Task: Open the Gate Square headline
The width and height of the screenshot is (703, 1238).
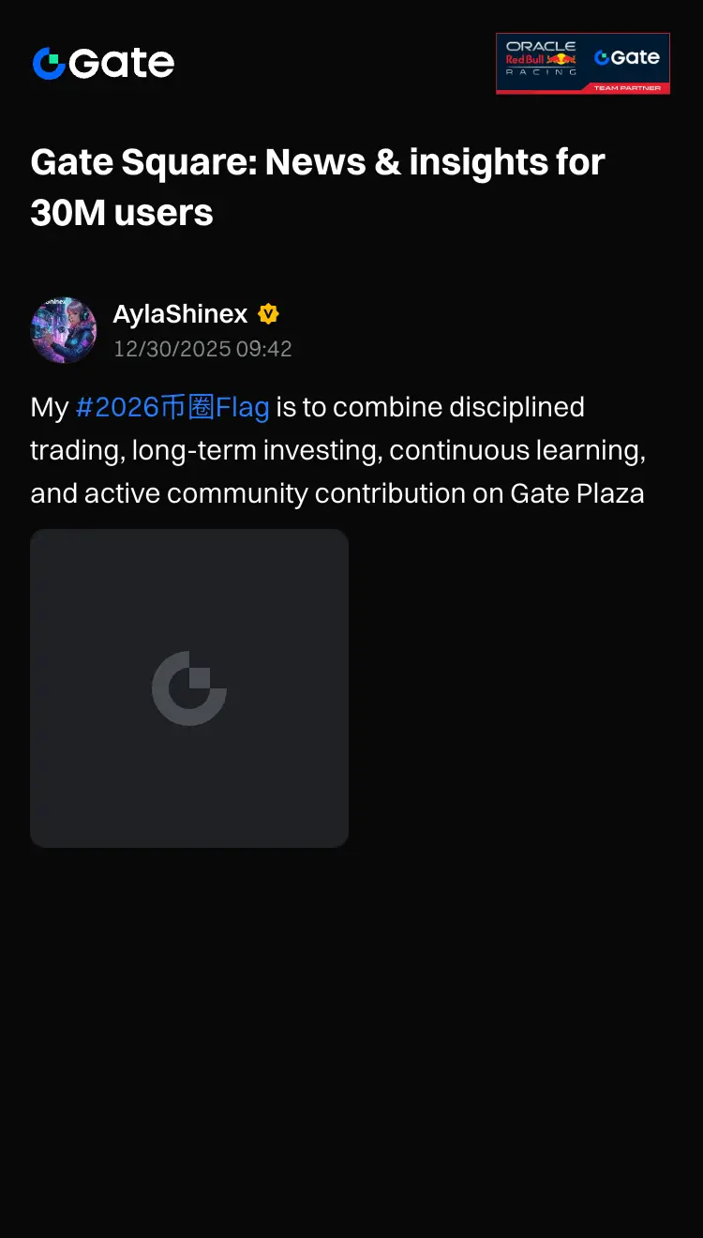Action: (x=318, y=188)
